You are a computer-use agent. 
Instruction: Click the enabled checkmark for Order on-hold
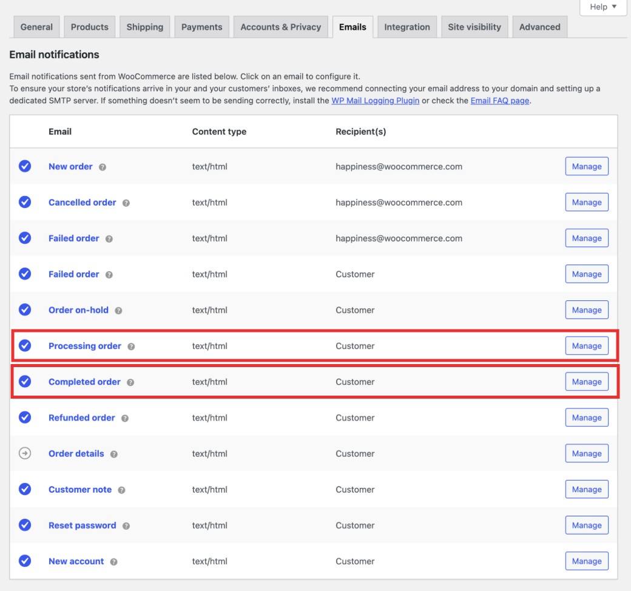25,309
